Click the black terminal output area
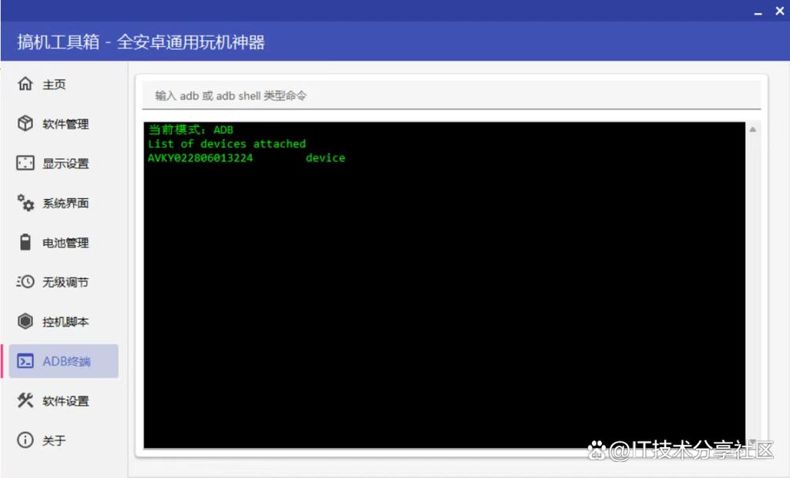The width and height of the screenshot is (790, 478). [445, 285]
